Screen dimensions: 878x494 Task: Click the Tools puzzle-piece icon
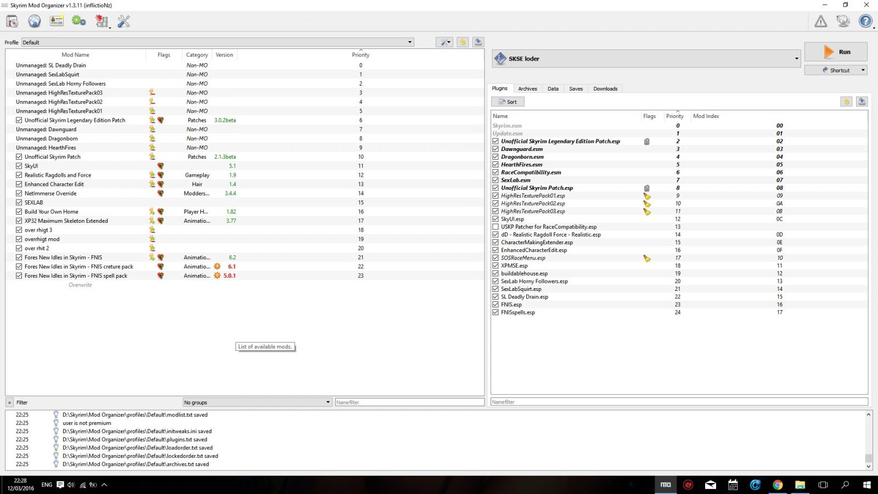pyautogui.click(x=102, y=21)
